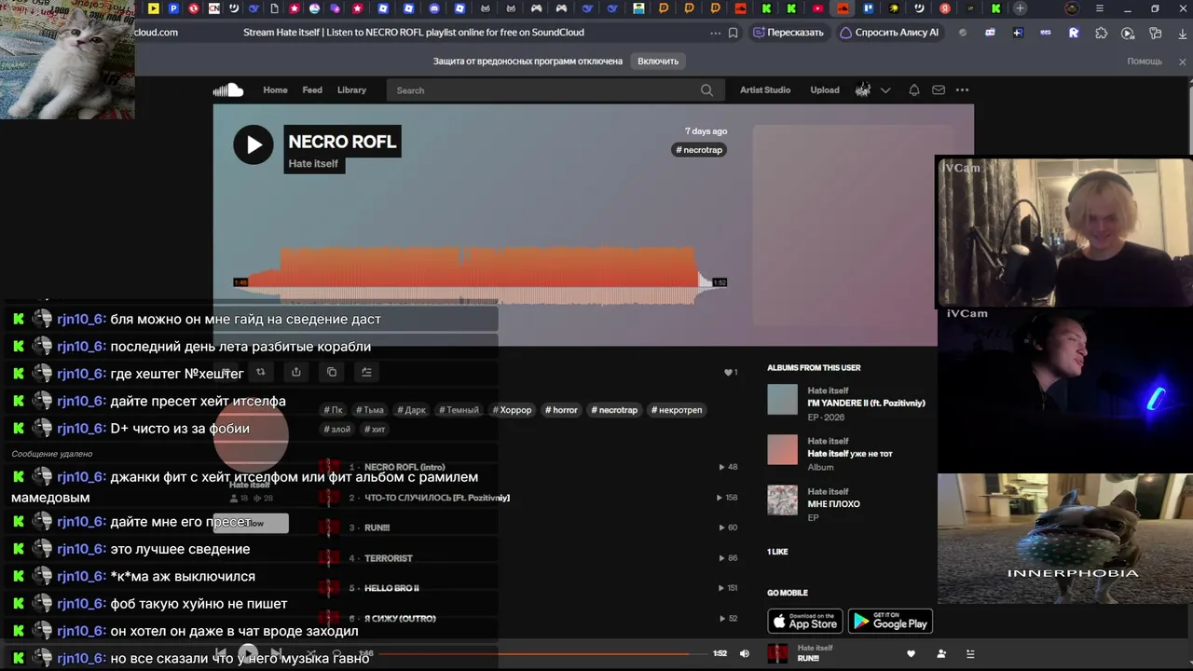Focus the SoundCloud search field

click(x=555, y=90)
